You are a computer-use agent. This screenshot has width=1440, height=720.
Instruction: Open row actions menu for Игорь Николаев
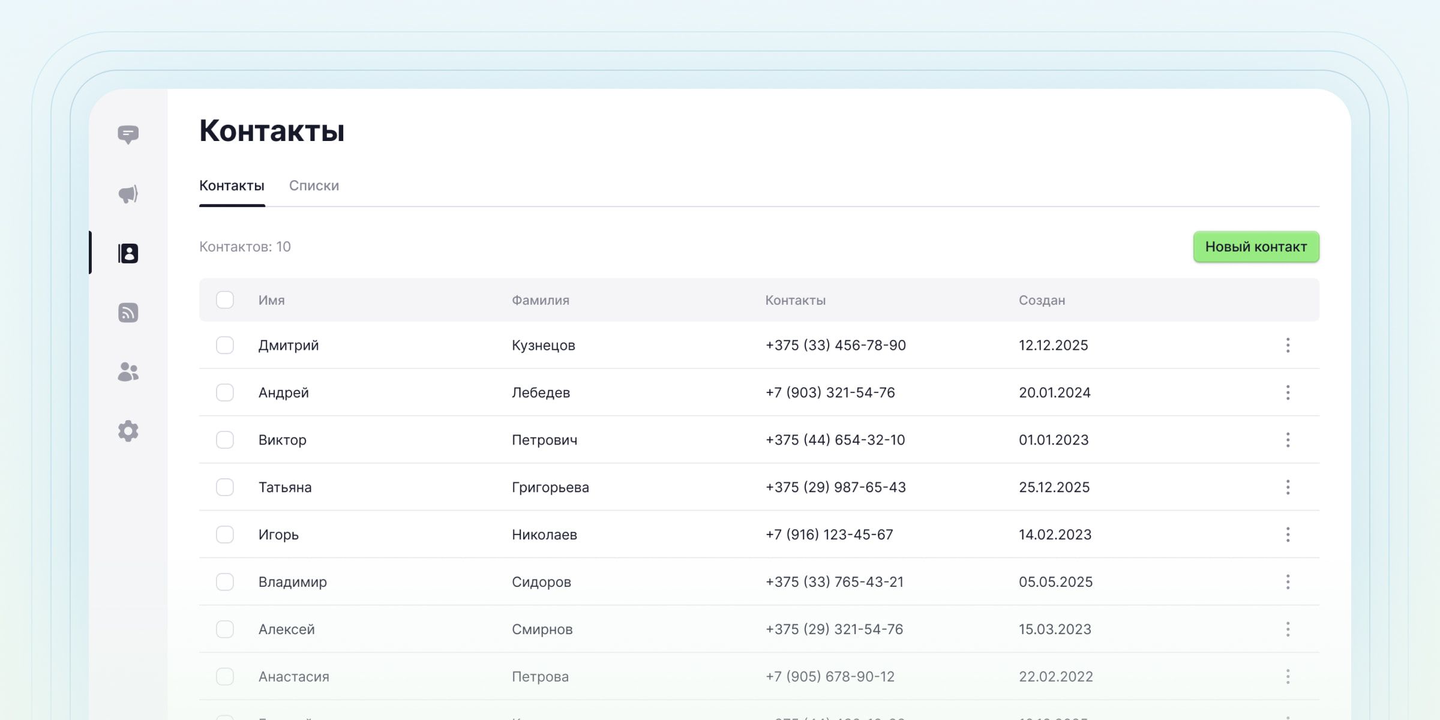[x=1288, y=535]
